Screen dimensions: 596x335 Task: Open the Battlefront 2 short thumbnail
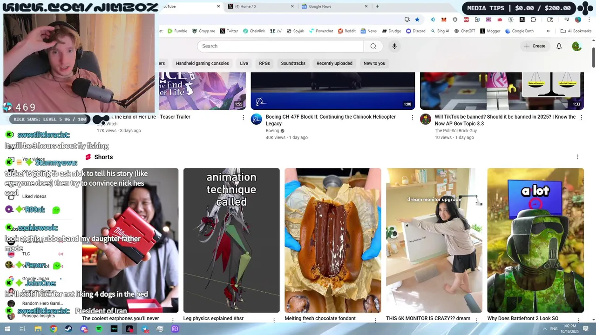coord(535,240)
